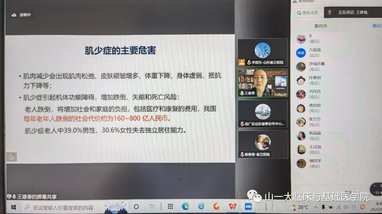Expand hidden system tray icons arrow

coord(316,207)
